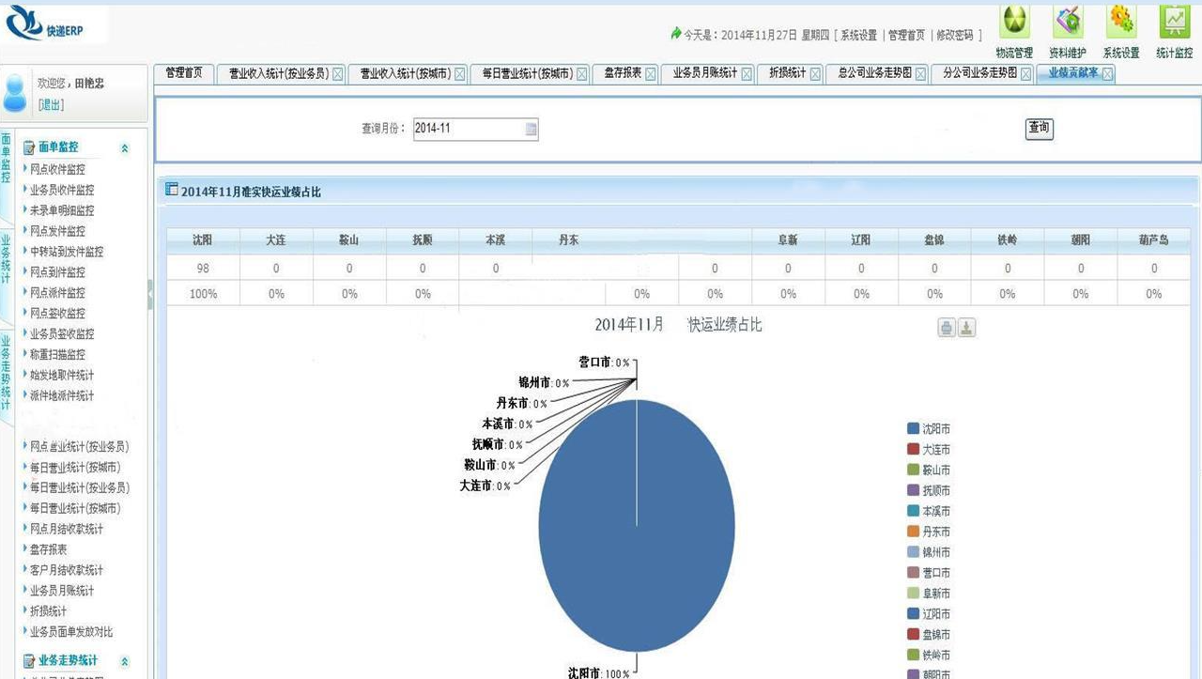This screenshot has height=679, width=1202.
Task: Close the 每日营业统计(按城市) tab
Action: pos(582,74)
